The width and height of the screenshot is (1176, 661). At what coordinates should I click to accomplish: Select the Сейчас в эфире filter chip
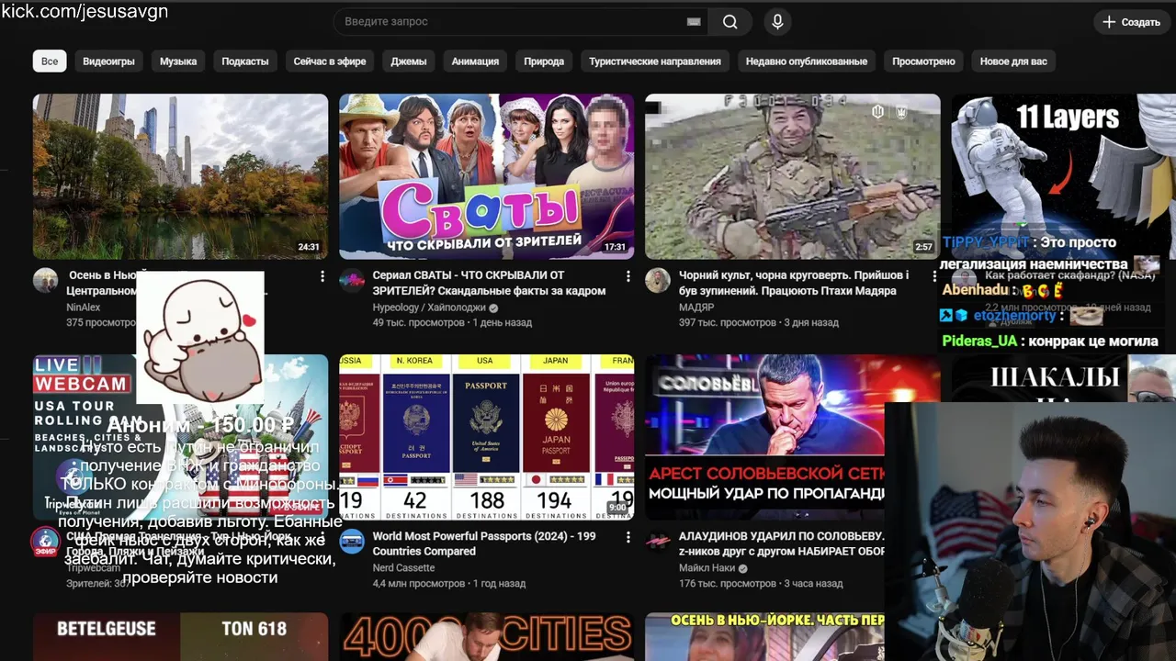(x=330, y=62)
